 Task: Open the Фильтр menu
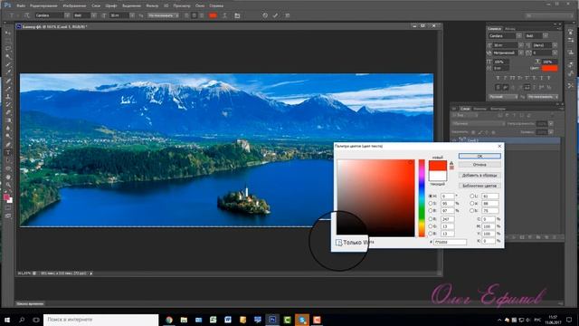pyautogui.click(x=152, y=5)
